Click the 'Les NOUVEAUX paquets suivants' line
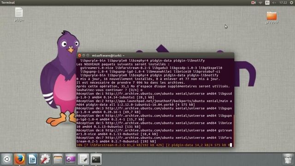The image size is (295, 166). (x=123, y=64)
